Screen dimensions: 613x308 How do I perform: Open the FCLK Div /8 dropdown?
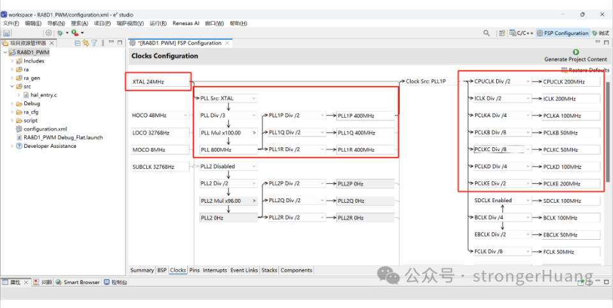tap(503, 251)
